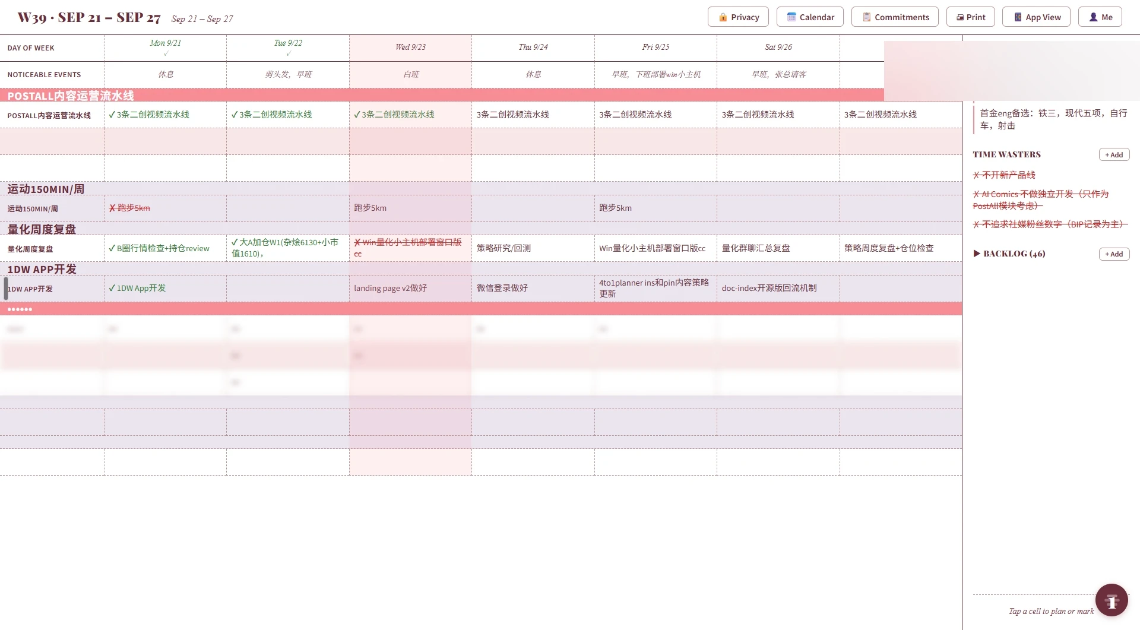The height and width of the screenshot is (630, 1140).
Task: Toggle the checked B圈行情检查+持仓review task
Action: tap(166, 248)
